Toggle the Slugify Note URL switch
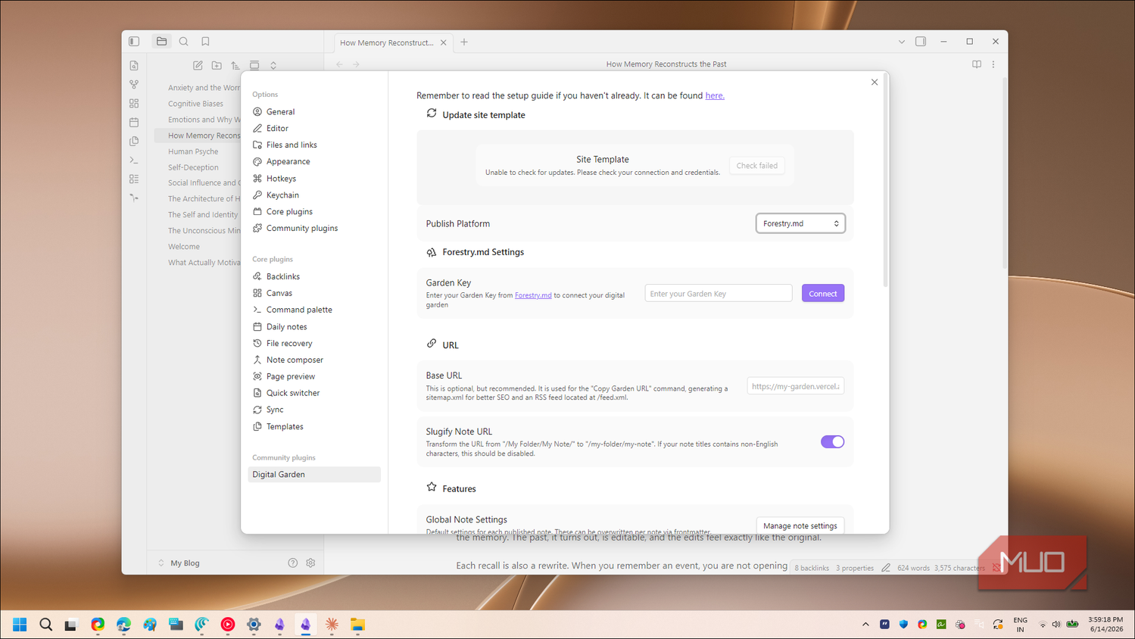The image size is (1135, 639). pos(832,442)
